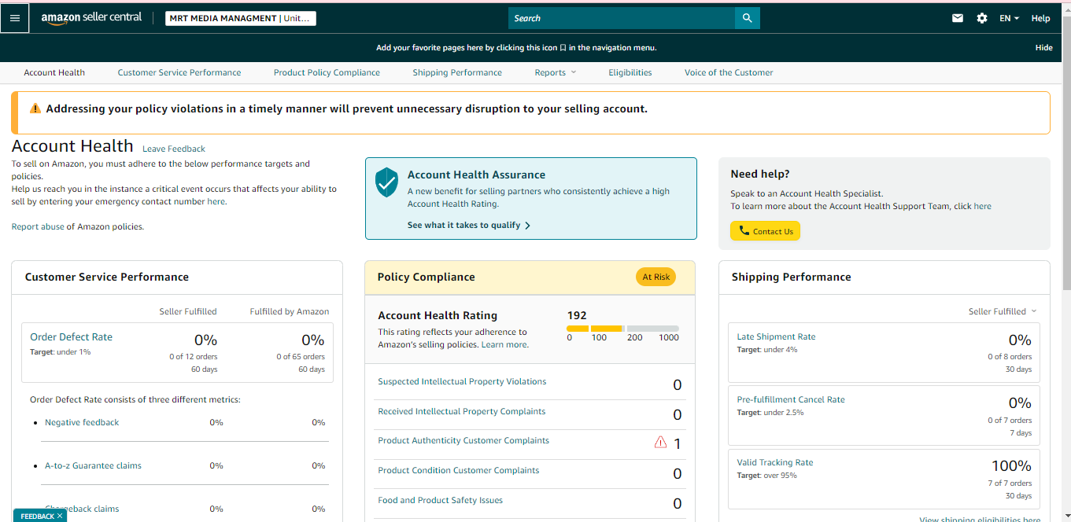Open the Eligibilities tab

coord(630,72)
